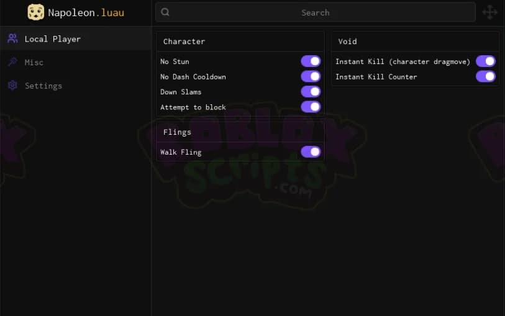Click the magnifier search icon
Viewport: 505px width, 316px height.
tap(165, 12)
